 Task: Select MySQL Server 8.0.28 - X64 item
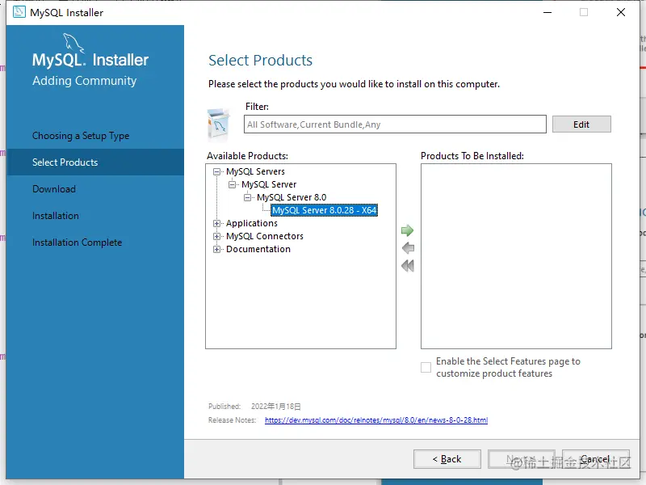point(325,210)
